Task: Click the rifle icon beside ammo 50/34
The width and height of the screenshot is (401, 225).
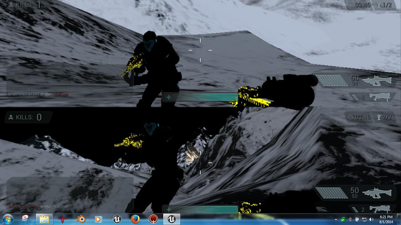Action: tap(377, 80)
